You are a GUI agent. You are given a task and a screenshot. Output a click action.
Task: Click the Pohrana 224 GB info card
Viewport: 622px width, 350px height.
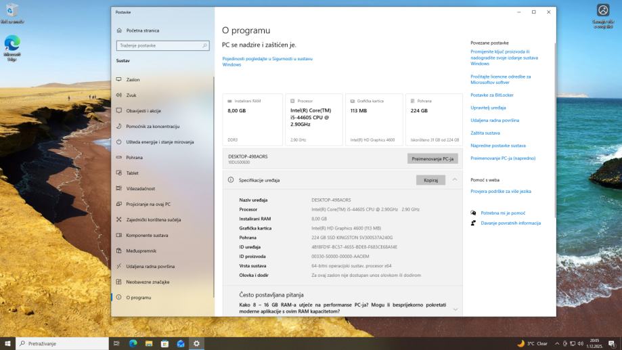point(434,120)
